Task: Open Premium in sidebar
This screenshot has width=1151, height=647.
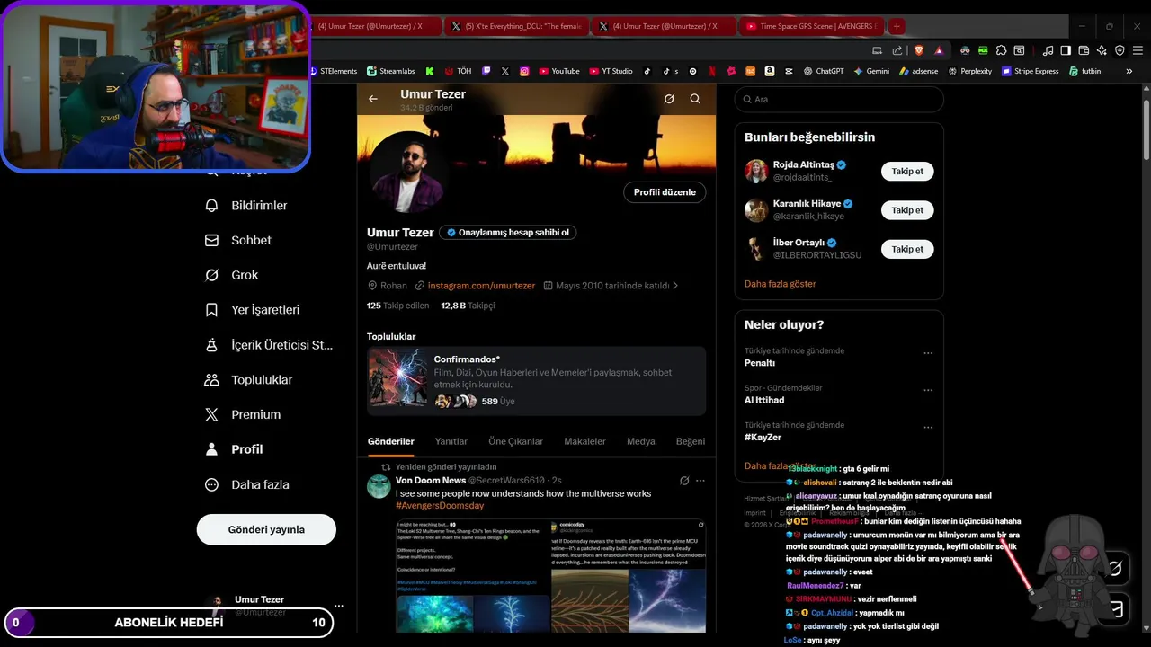Action: pyautogui.click(x=243, y=414)
